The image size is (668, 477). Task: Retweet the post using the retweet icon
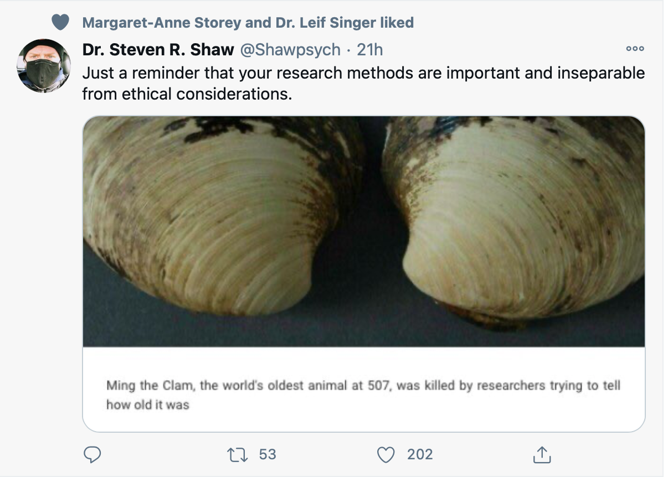(x=238, y=454)
